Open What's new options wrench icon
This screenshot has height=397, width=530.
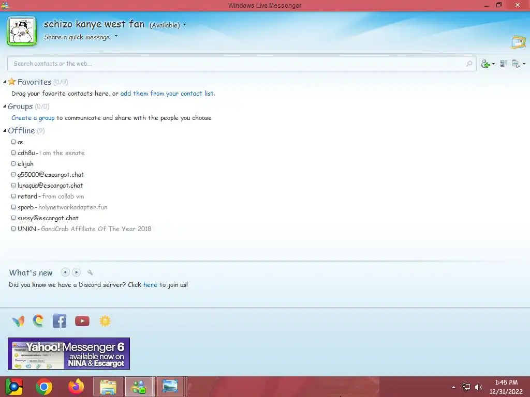(x=90, y=272)
